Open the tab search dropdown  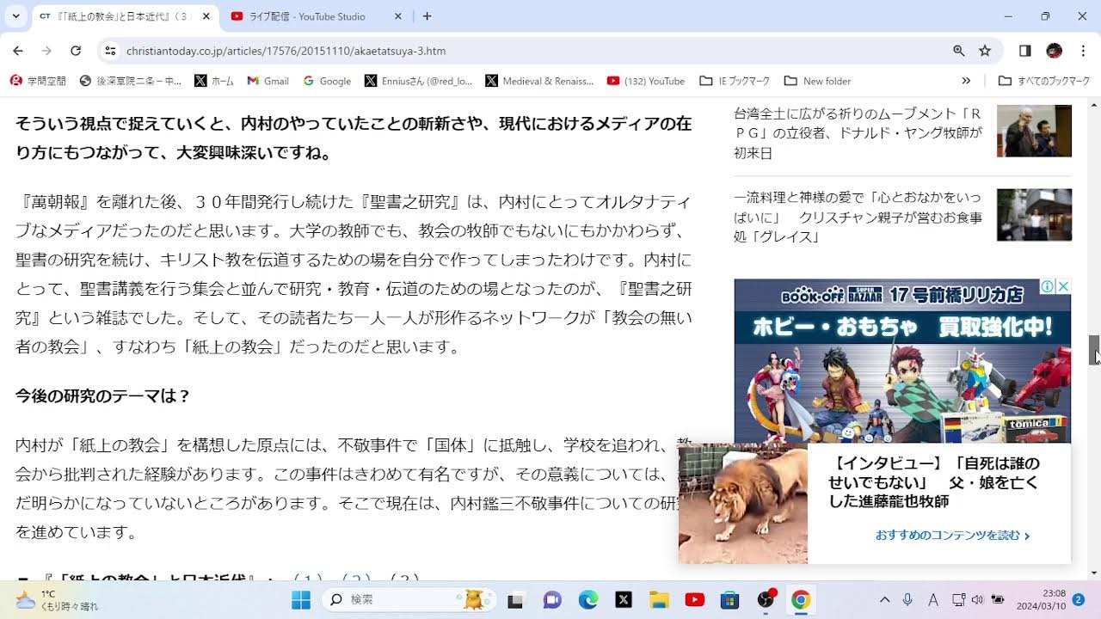(15, 16)
